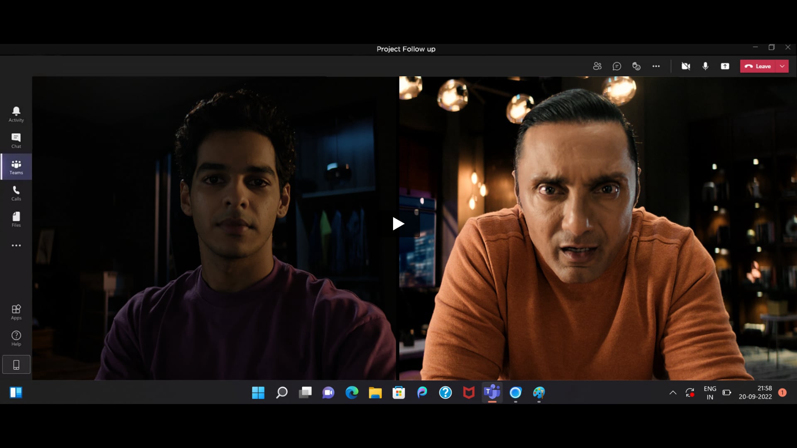Click the mobile device icon in sidebar
The width and height of the screenshot is (797, 448).
click(x=16, y=365)
